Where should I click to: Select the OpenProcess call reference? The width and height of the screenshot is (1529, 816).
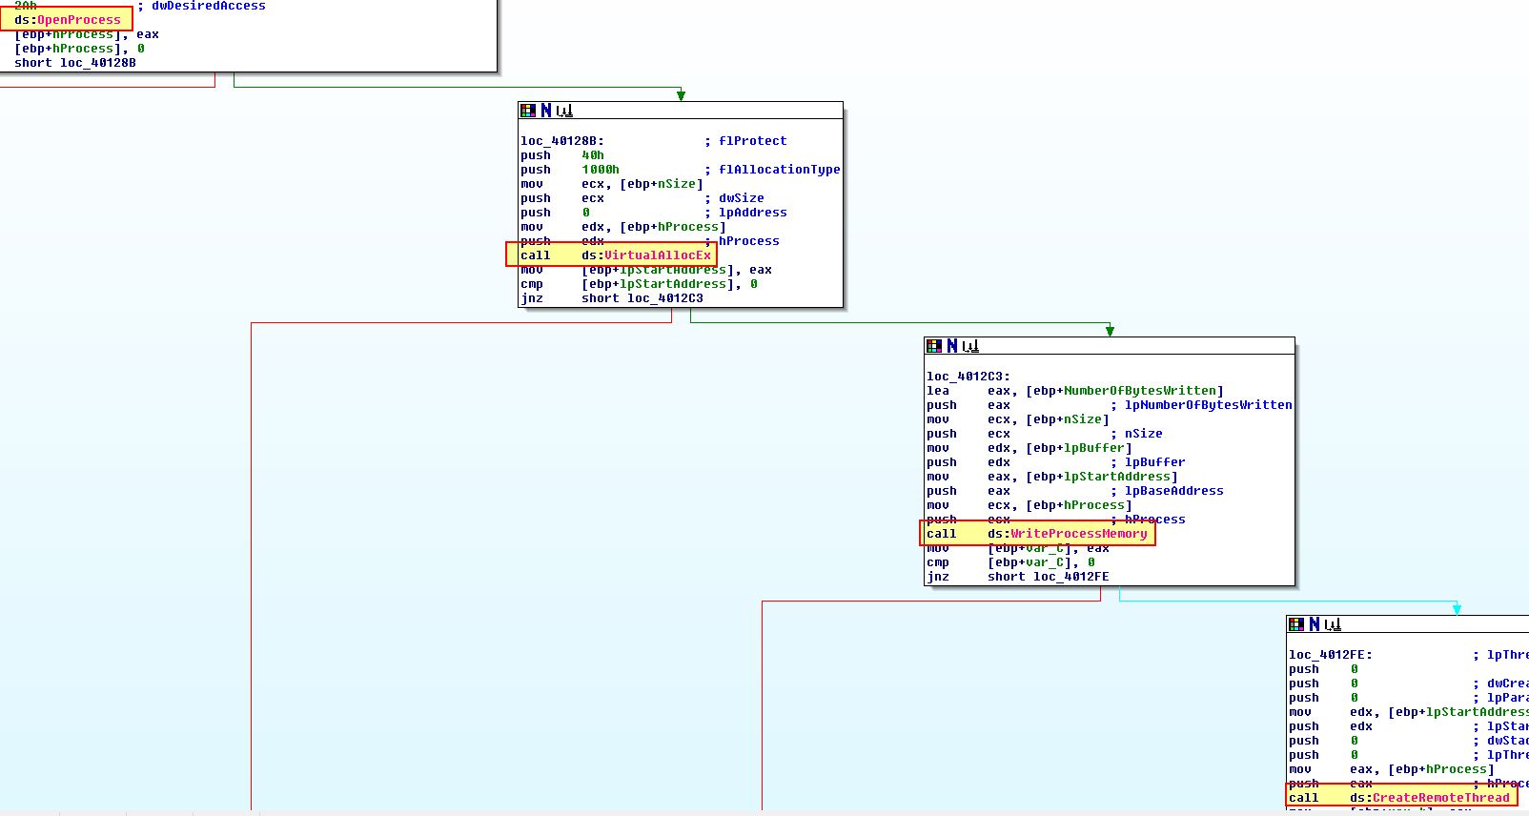pos(78,20)
